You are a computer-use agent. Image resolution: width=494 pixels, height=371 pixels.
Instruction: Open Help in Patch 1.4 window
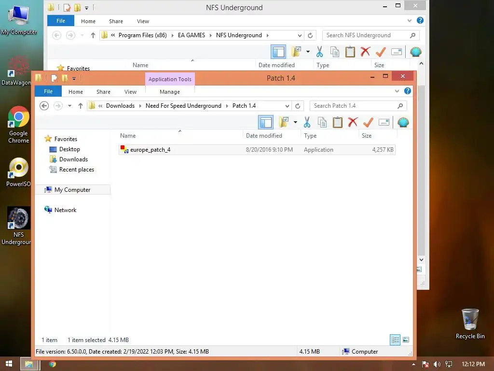point(407,91)
